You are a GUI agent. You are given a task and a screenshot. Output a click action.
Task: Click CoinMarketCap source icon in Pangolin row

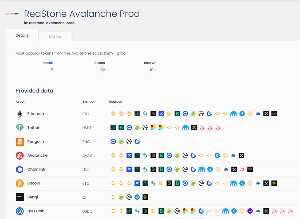(129, 142)
